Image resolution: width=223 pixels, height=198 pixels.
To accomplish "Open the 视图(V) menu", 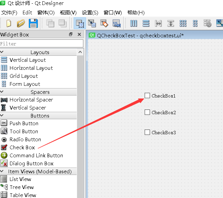I will (68, 13).
